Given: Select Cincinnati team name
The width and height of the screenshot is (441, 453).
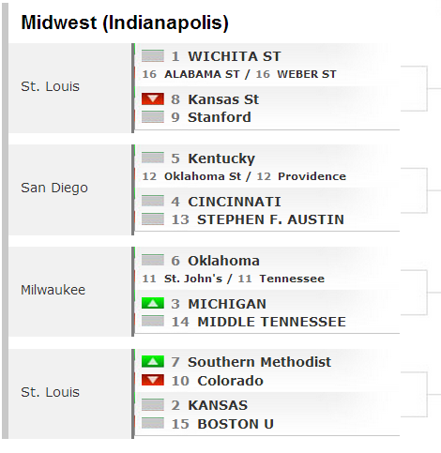Looking at the screenshot, I should [235, 202].
